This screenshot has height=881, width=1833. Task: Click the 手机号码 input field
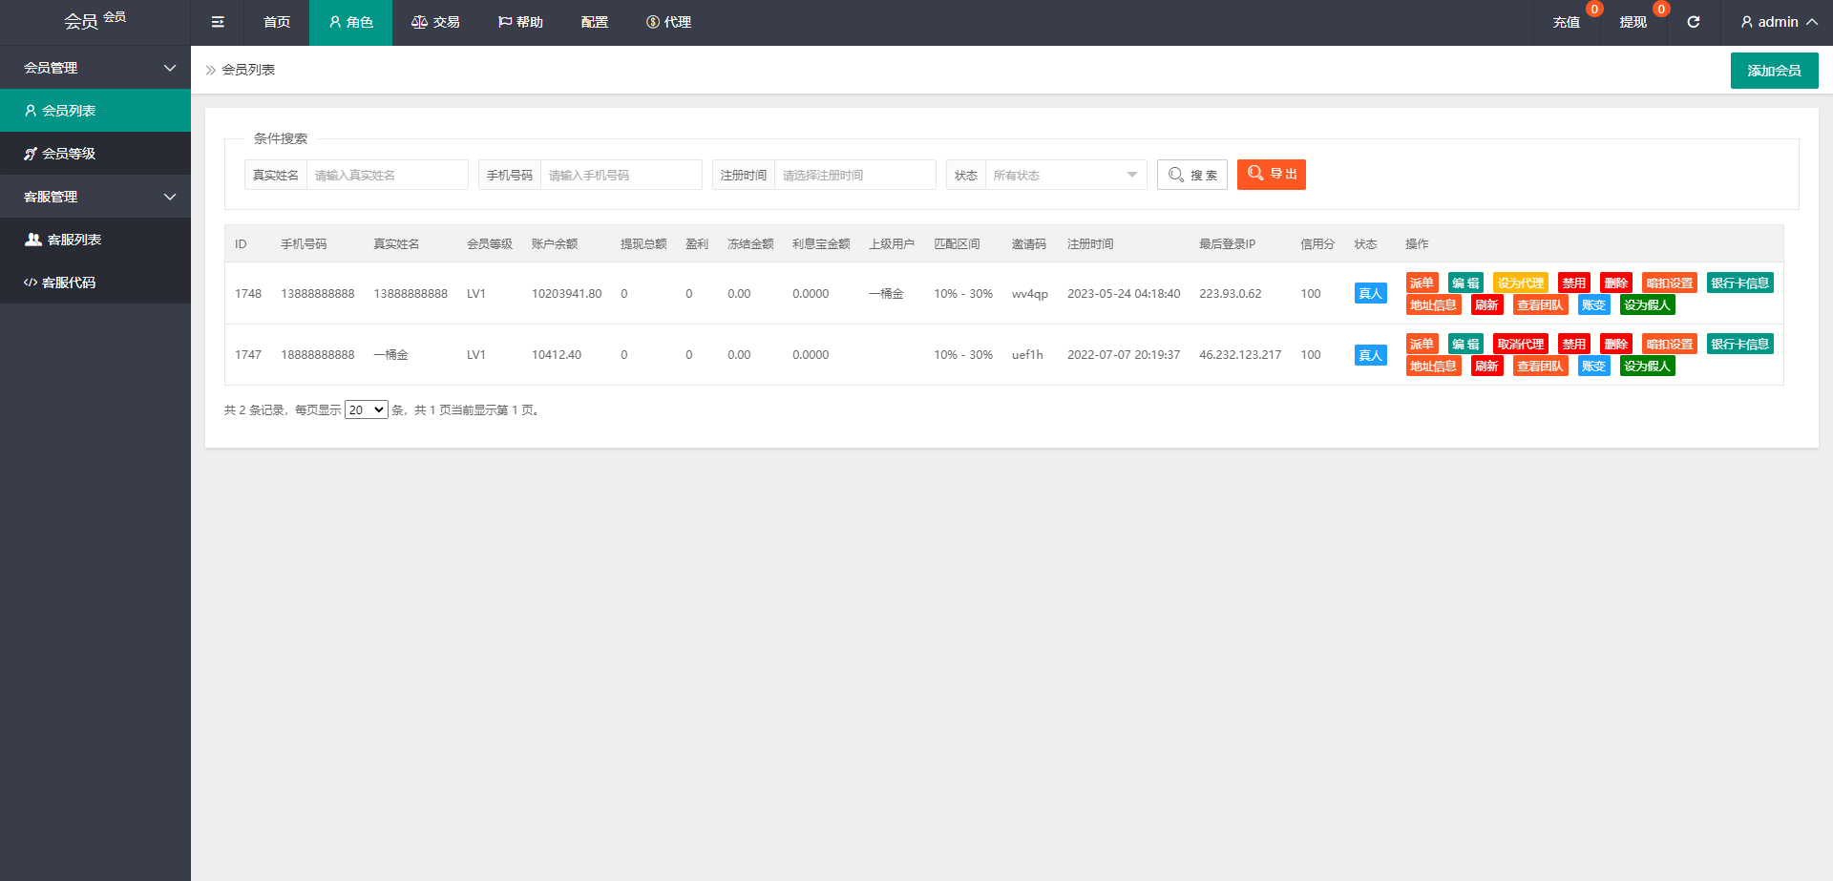621,175
